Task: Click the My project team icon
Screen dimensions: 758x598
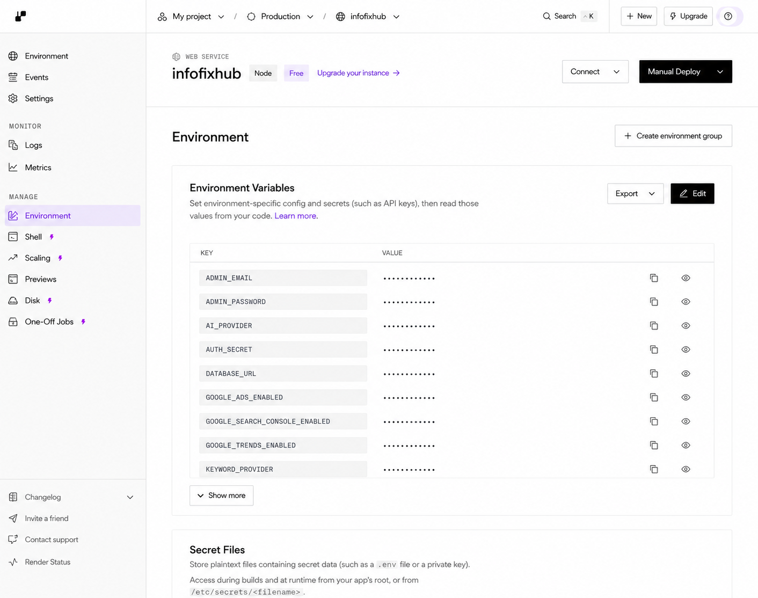Action: tap(162, 17)
